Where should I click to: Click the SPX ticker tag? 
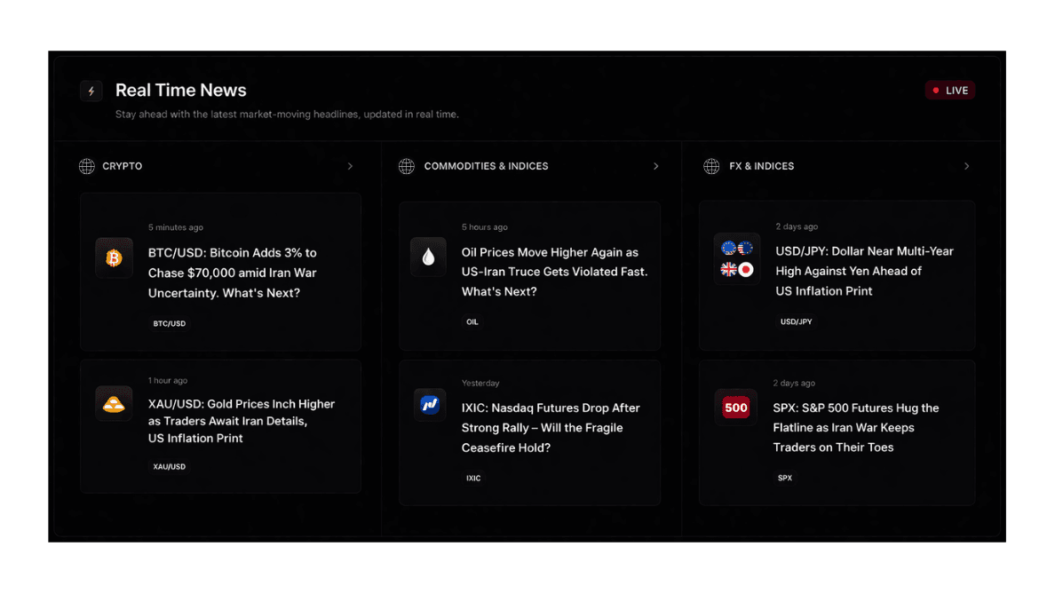[784, 479]
